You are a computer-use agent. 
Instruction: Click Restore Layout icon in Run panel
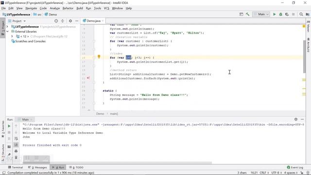click(9, 147)
